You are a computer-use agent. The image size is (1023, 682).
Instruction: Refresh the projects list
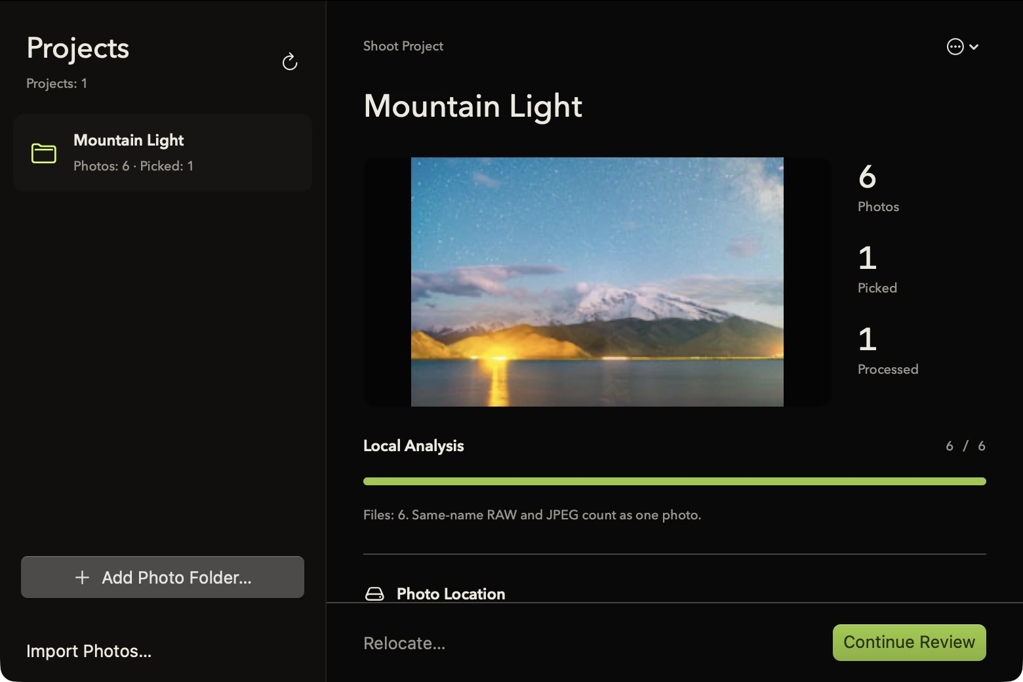pos(290,62)
